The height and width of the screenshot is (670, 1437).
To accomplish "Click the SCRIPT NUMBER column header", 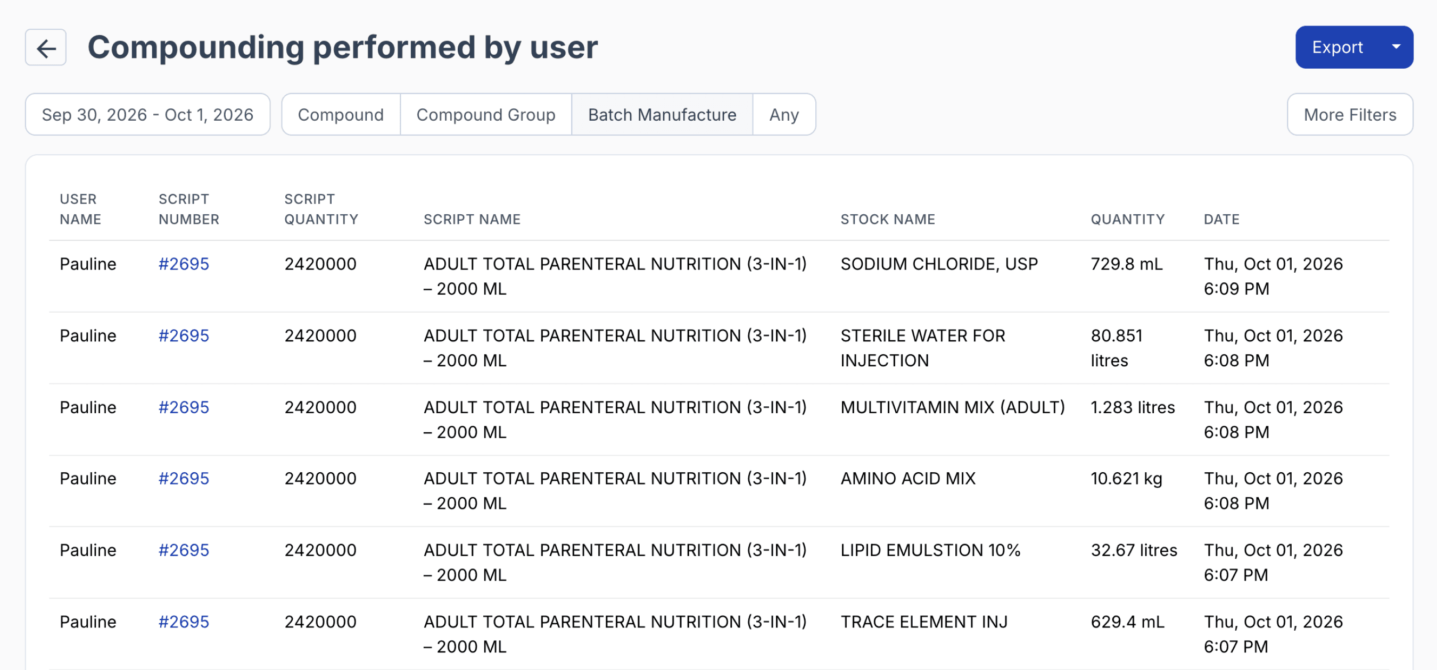I will [x=188, y=209].
